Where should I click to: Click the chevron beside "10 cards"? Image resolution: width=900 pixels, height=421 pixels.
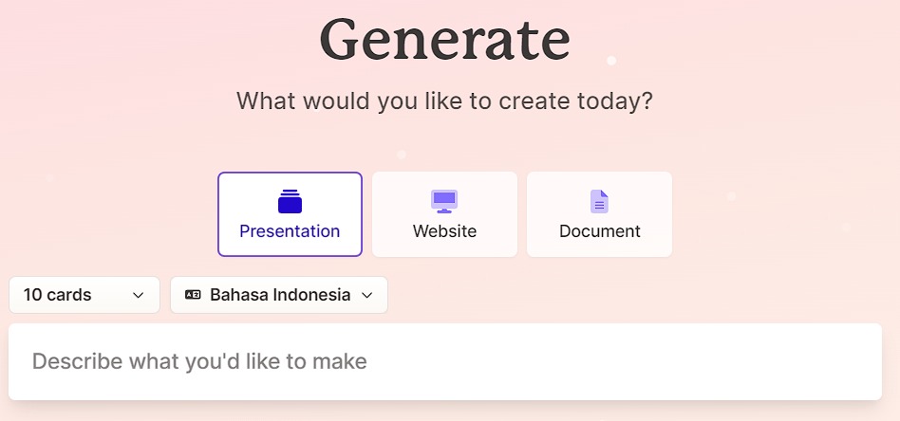(139, 295)
